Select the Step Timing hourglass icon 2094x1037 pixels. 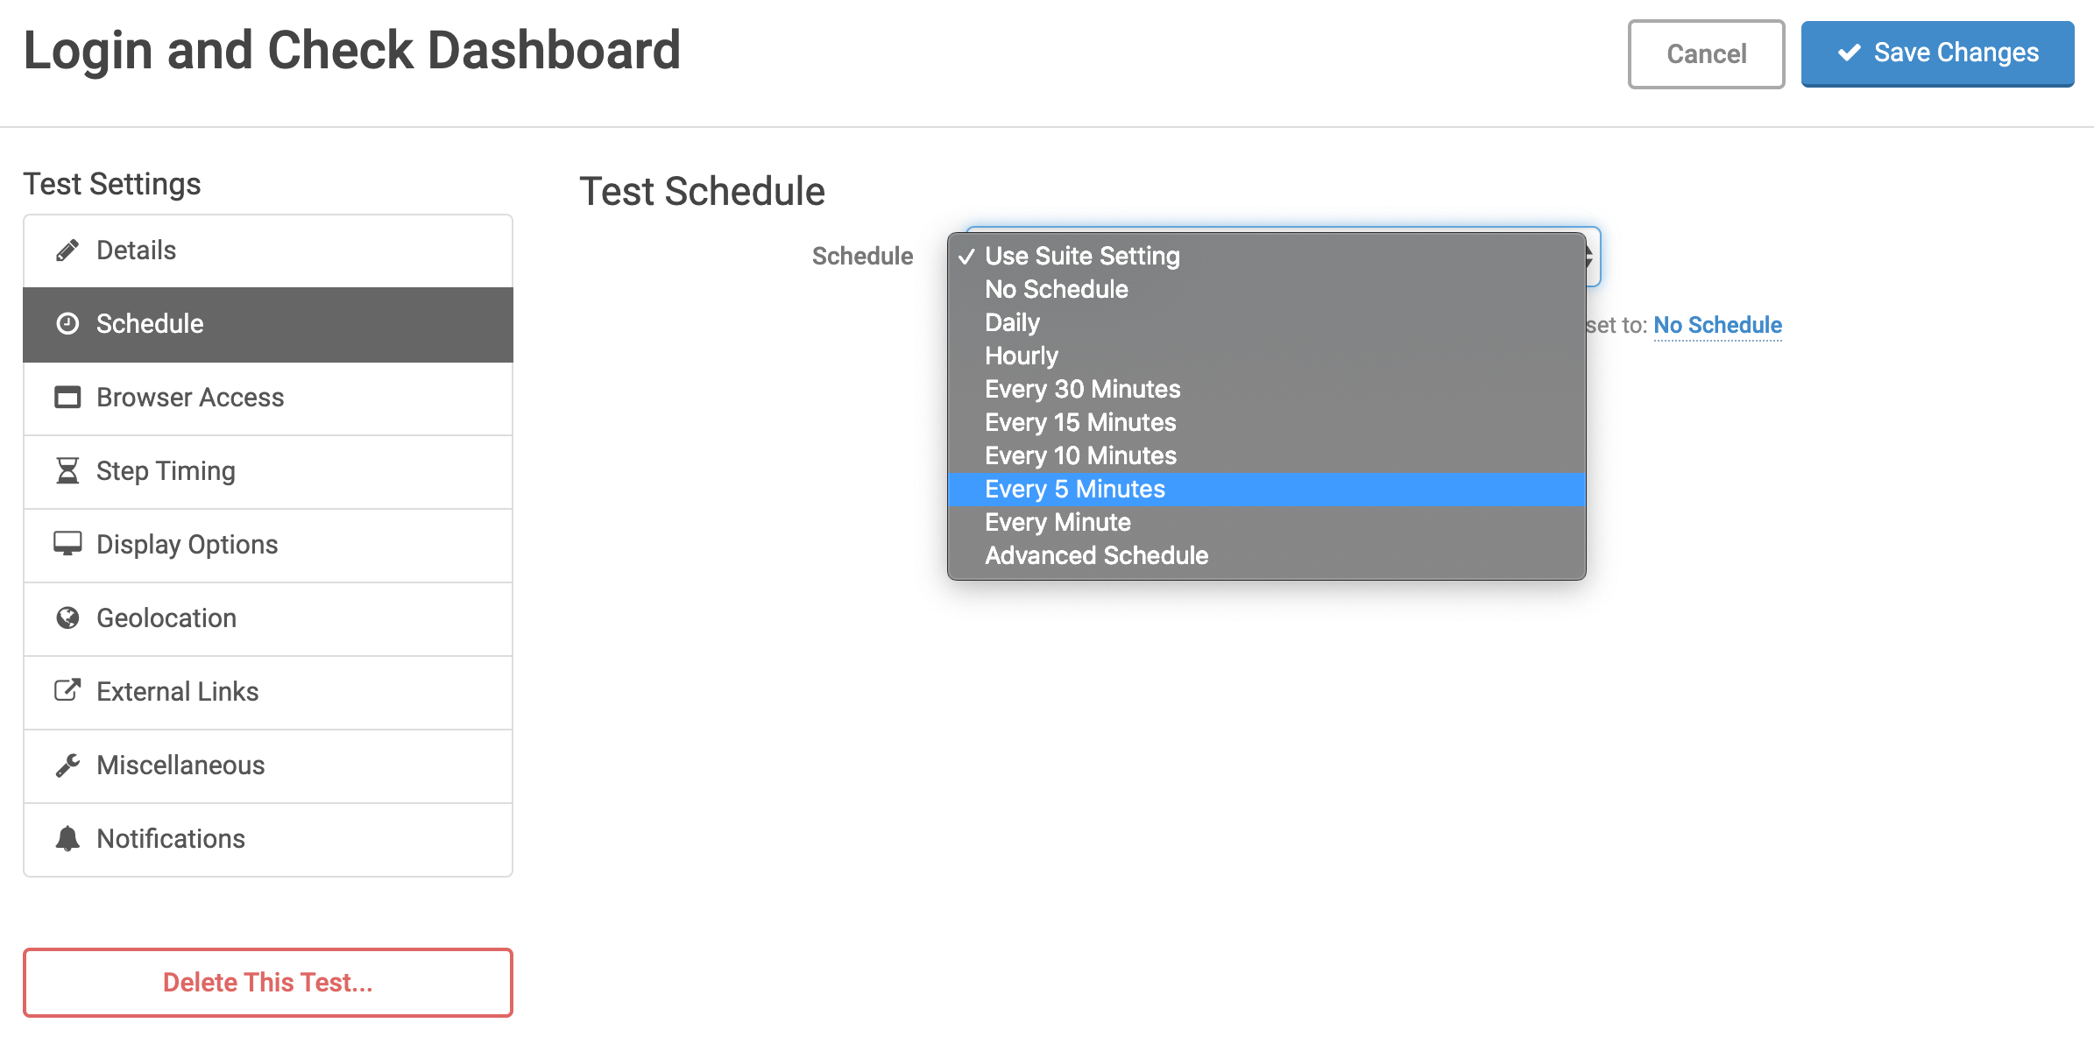67,470
